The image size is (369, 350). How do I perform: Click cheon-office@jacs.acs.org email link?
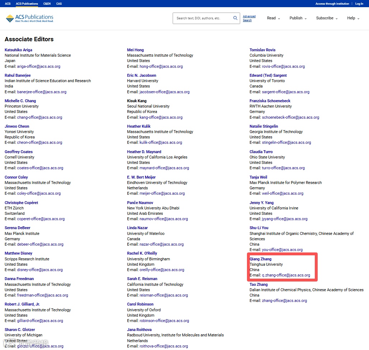point(39,142)
